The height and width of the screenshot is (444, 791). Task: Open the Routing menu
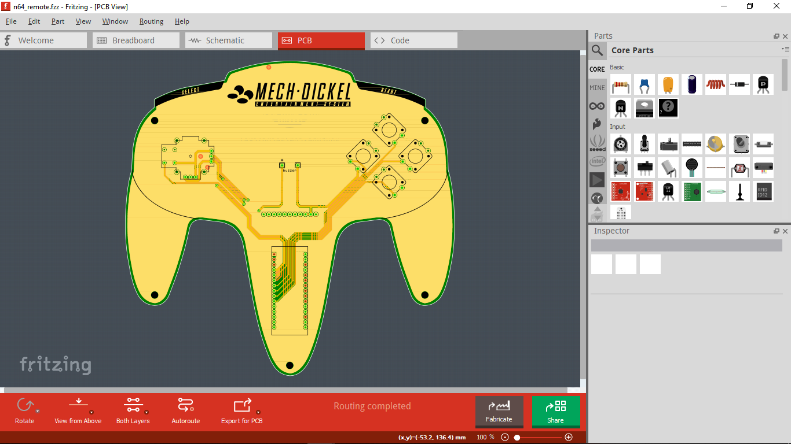tap(151, 21)
